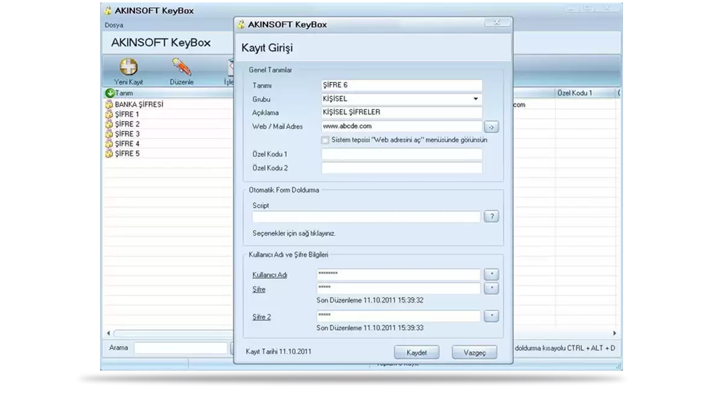The width and height of the screenshot is (723, 393).
Task: Enable the system tray web address checkbox
Action: click(x=326, y=140)
